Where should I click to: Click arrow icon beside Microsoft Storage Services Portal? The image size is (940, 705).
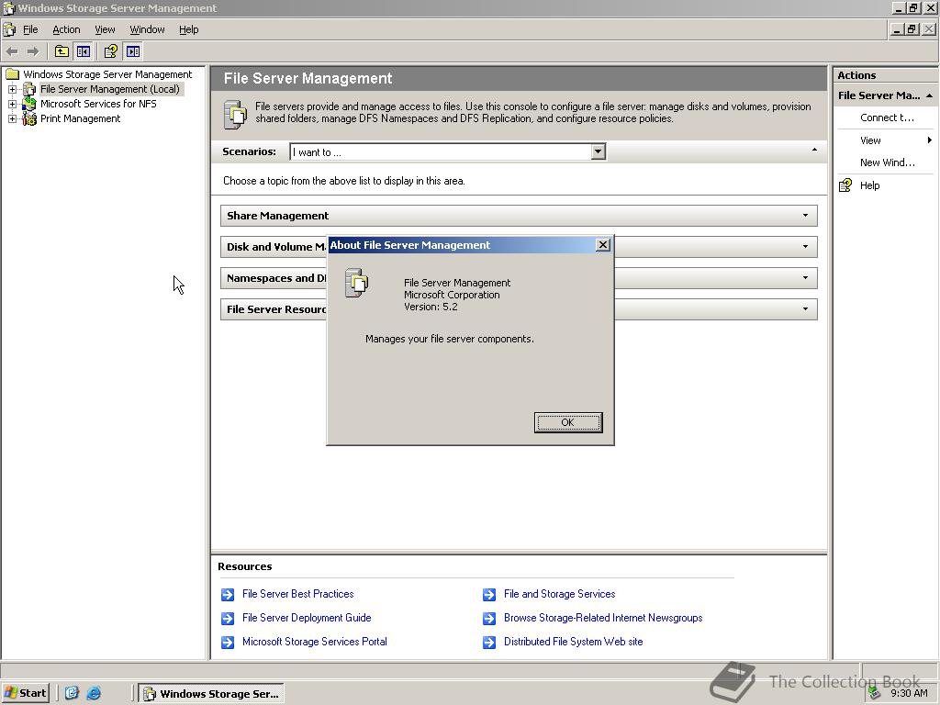pos(228,642)
